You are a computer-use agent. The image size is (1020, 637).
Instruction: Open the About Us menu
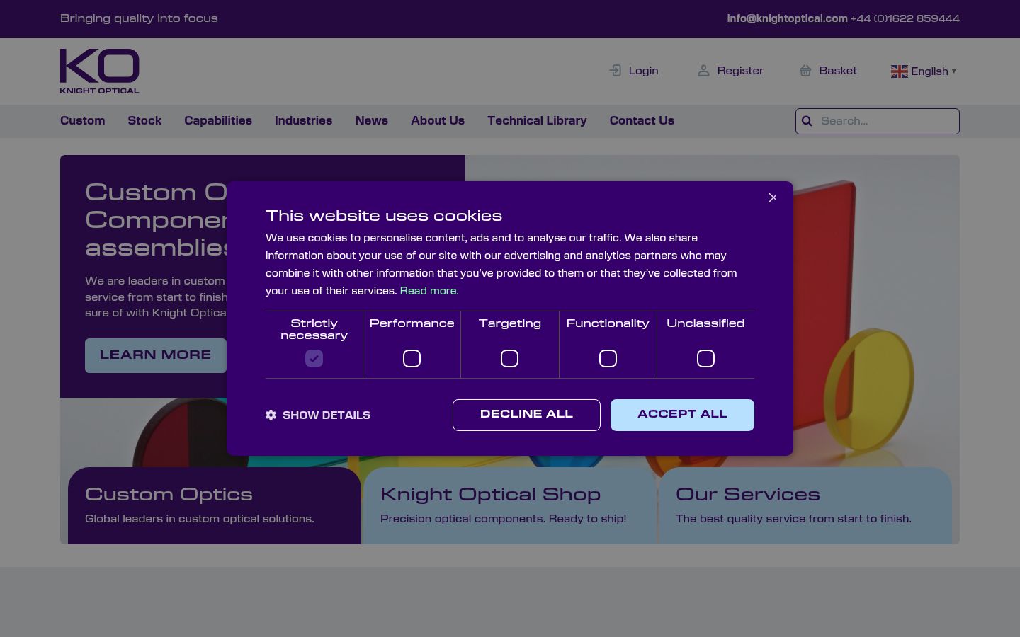438,121
